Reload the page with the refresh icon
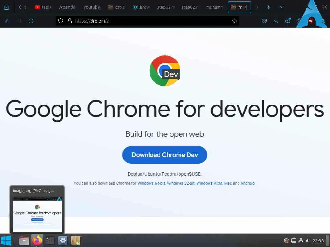This screenshot has width=330, height=247. [31, 21]
